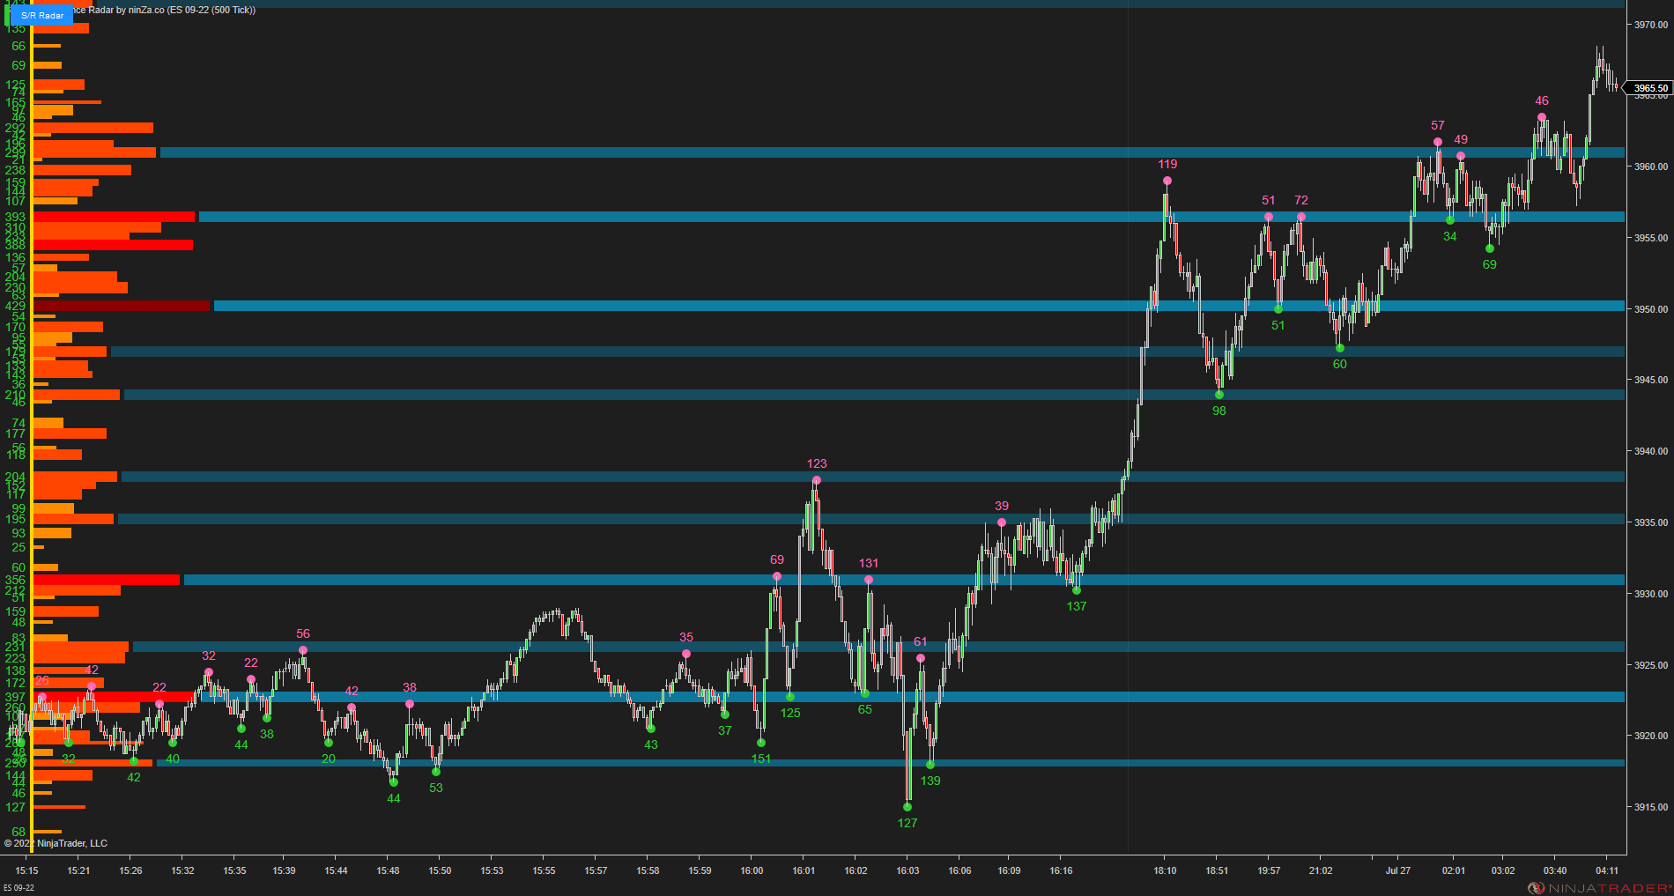The width and height of the screenshot is (1674, 896).
Task: Select the pink swing-high marker labeled 119
Action: pos(1167,179)
